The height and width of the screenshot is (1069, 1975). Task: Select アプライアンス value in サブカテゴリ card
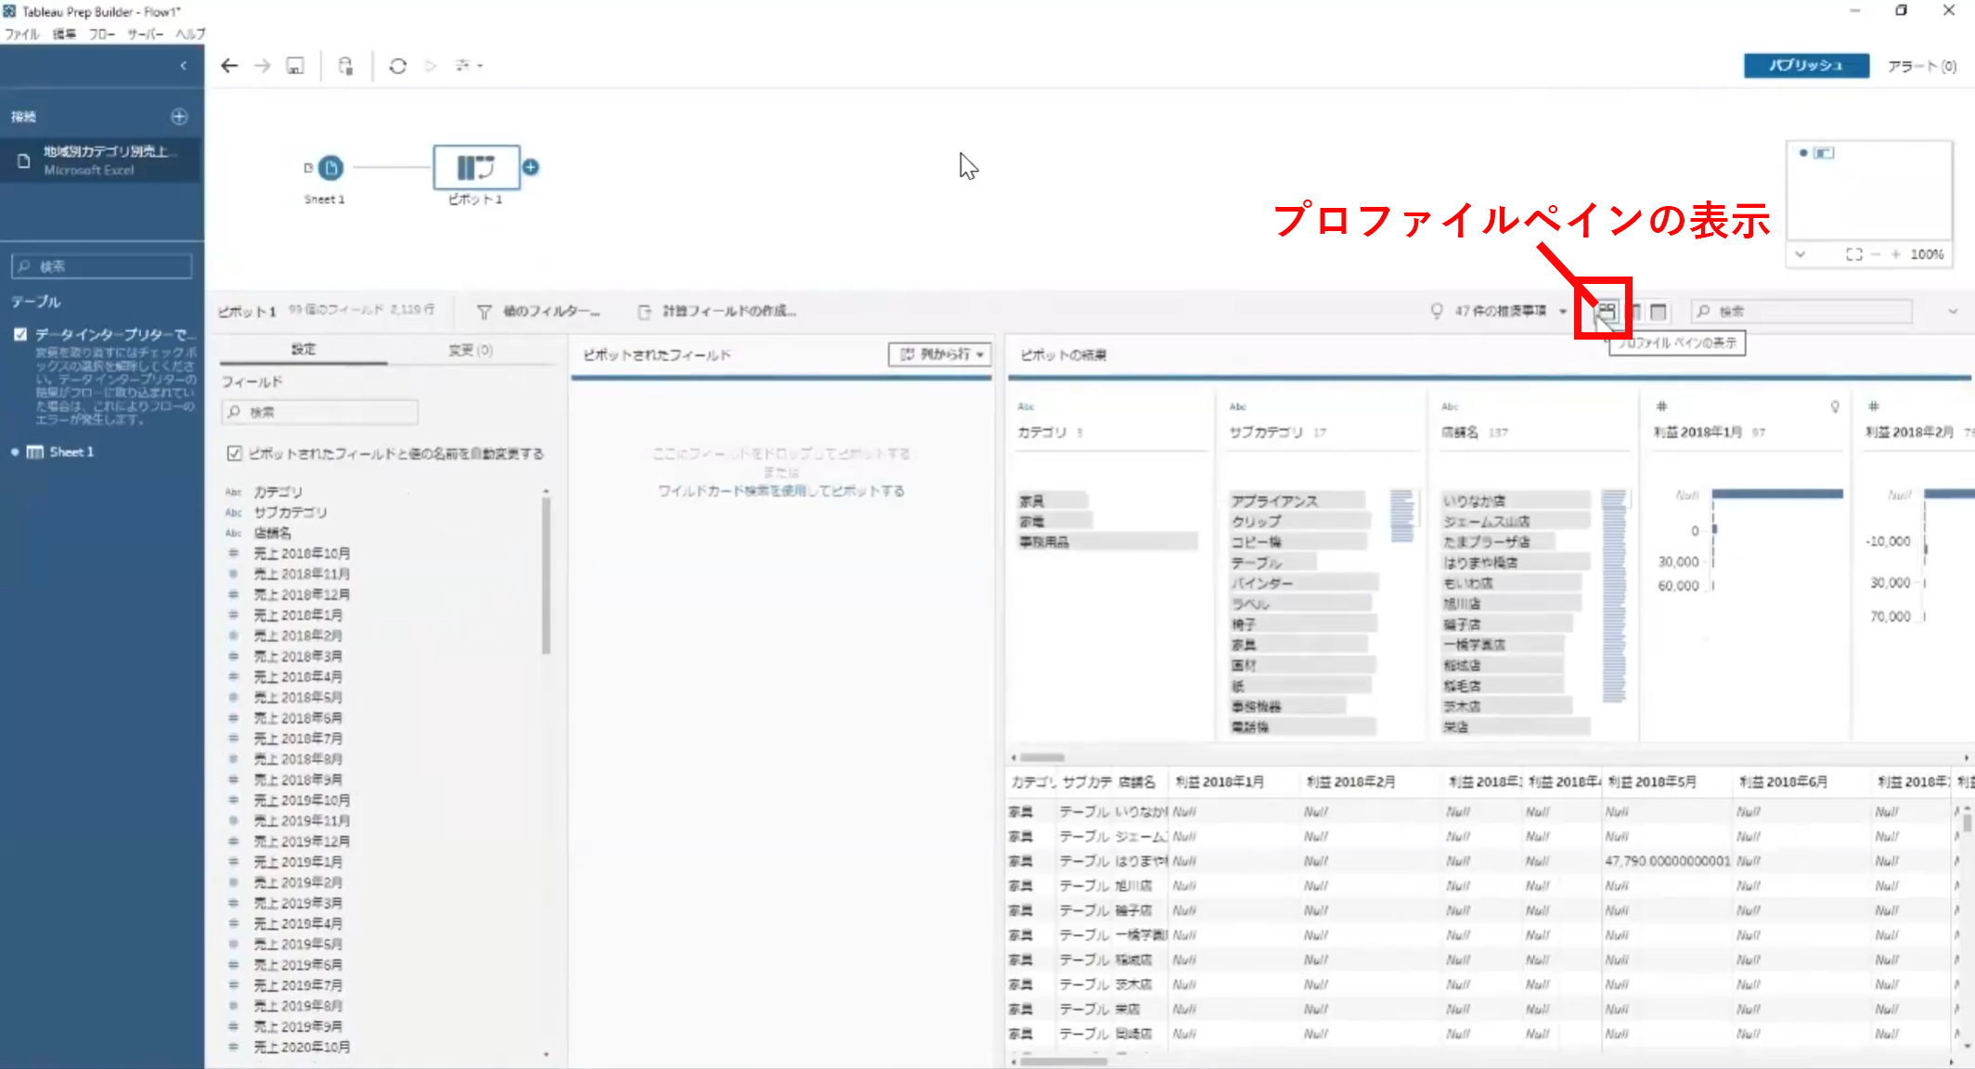pyautogui.click(x=1297, y=501)
